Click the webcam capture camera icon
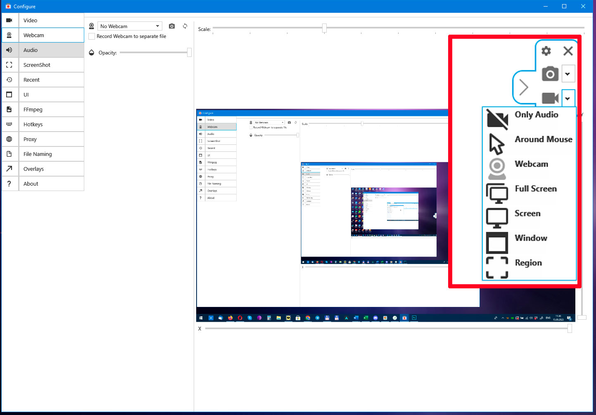This screenshot has height=415, width=596. [172, 26]
